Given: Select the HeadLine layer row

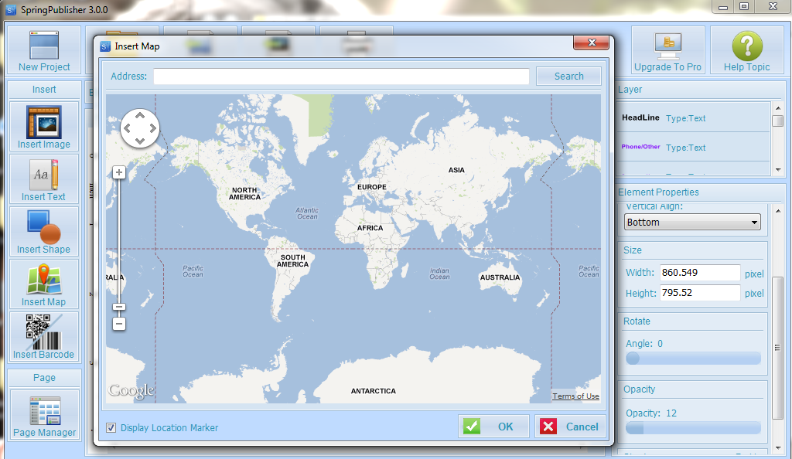Looking at the screenshot, I should (693, 118).
